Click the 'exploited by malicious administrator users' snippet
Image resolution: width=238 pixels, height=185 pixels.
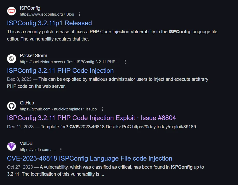[108, 83]
